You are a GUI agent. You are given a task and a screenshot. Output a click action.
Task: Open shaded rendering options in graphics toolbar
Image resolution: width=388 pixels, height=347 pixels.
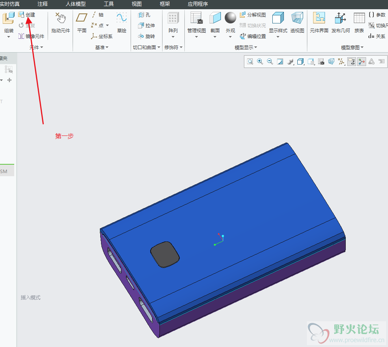290,61
